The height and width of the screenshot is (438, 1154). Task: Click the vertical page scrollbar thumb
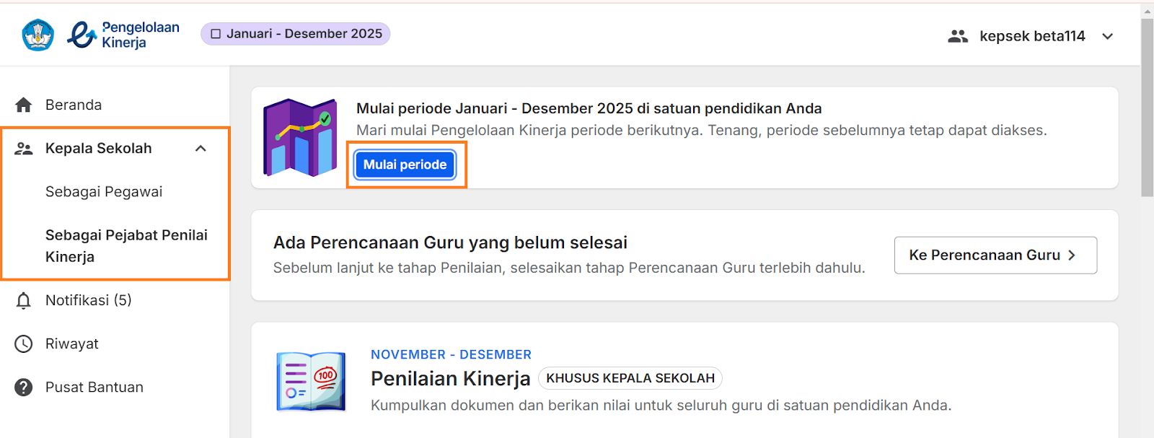pos(1147,107)
